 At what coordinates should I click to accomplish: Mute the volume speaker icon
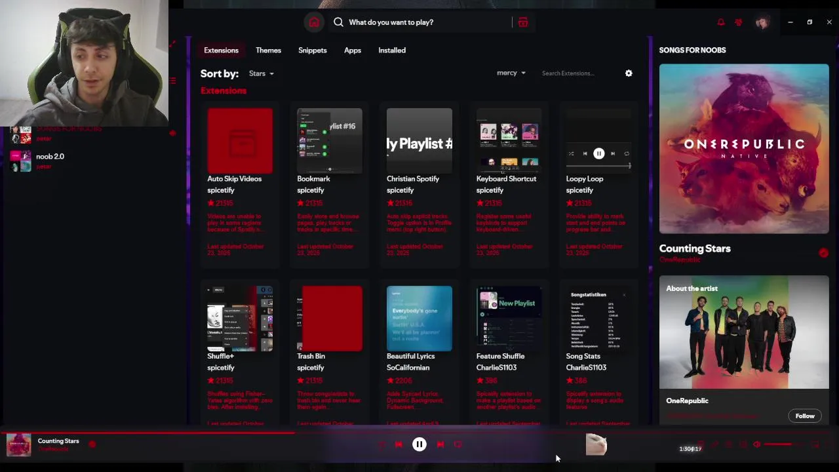[x=756, y=444]
